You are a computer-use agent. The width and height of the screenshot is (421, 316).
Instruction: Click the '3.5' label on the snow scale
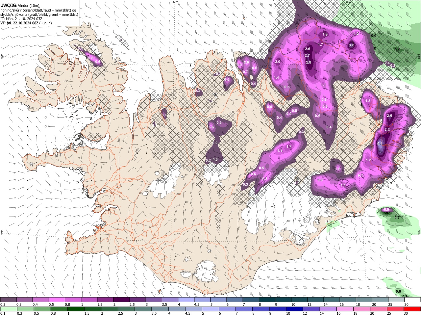(x=164, y=304)
